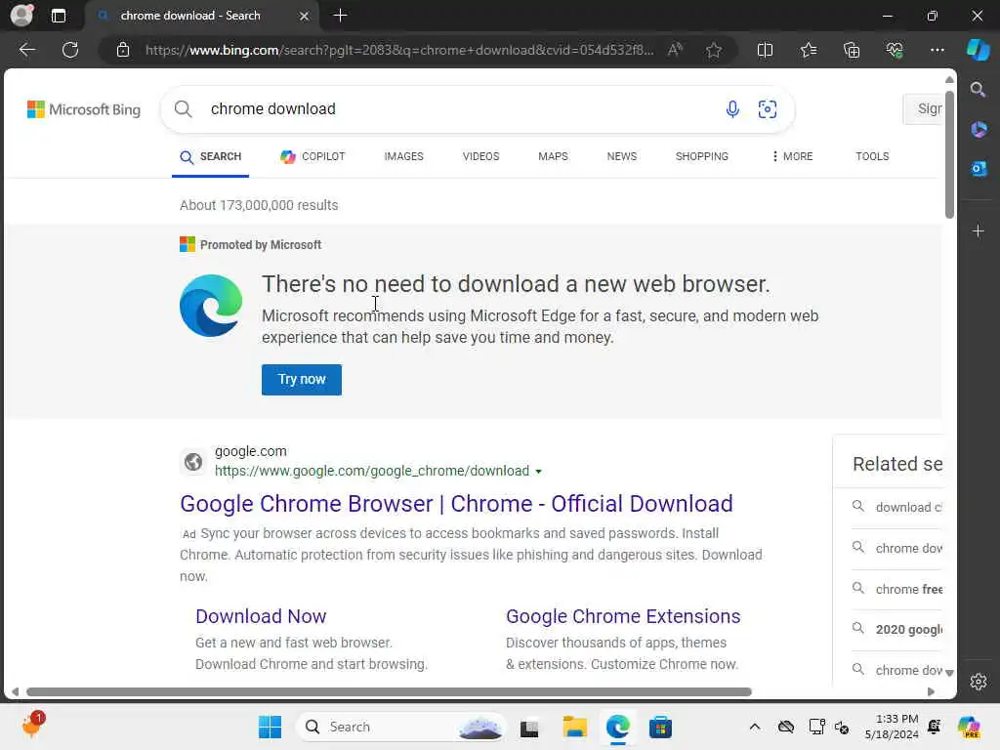Open the tab actions menu icon
The image size is (1000, 750).
pyautogui.click(x=59, y=16)
